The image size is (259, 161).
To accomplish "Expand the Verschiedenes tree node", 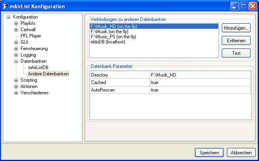I will click(16, 93).
